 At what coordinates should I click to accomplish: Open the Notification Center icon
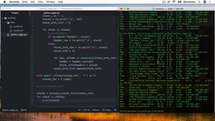click(210, 2)
